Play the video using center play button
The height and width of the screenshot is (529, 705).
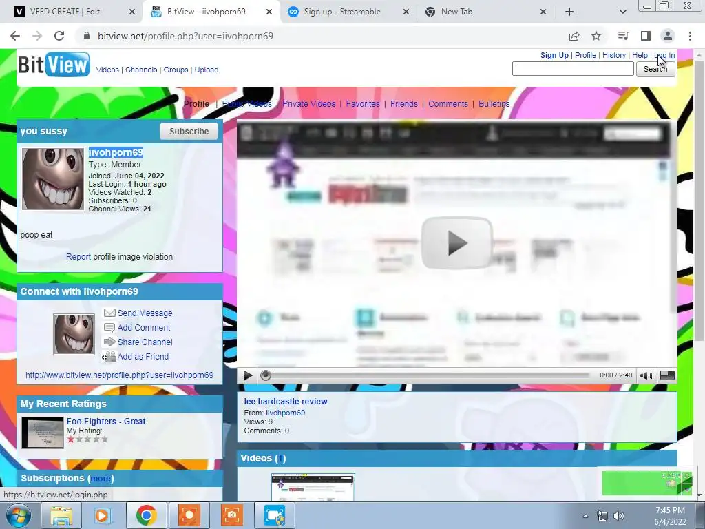click(x=457, y=243)
